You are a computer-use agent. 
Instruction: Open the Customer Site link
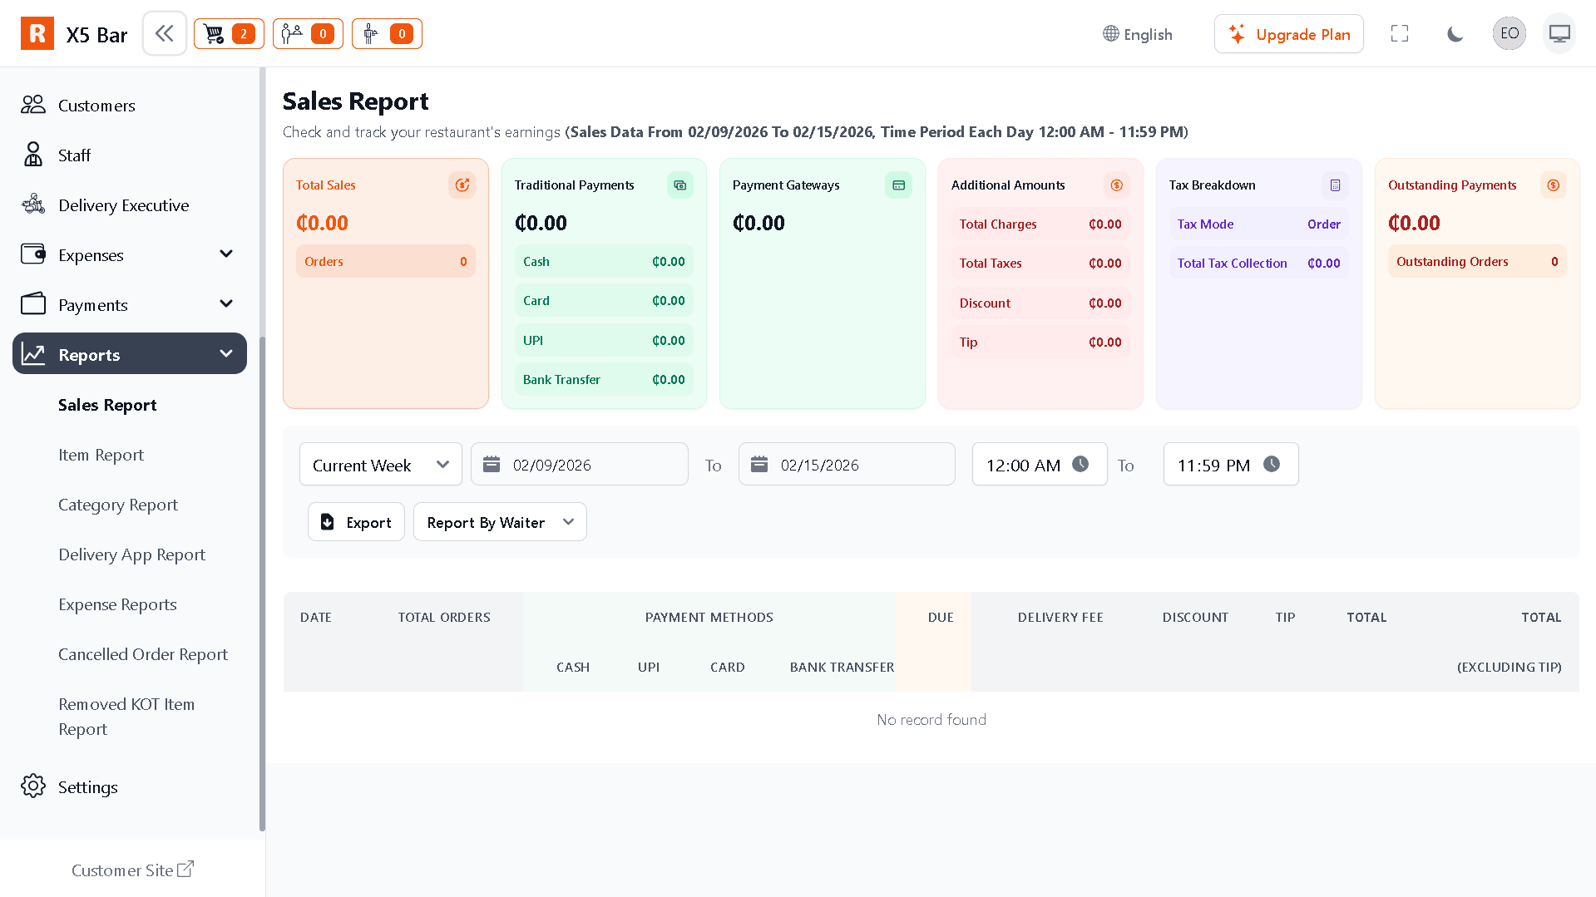pyautogui.click(x=132, y=870)
